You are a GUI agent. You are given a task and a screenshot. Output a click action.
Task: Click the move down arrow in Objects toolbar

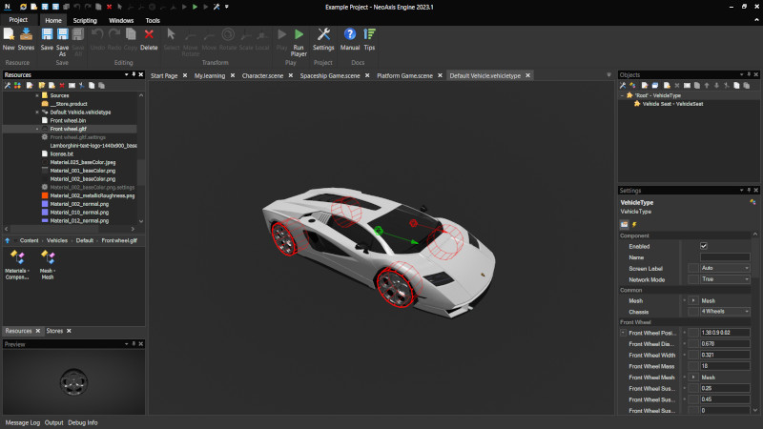tap(716, 86)
